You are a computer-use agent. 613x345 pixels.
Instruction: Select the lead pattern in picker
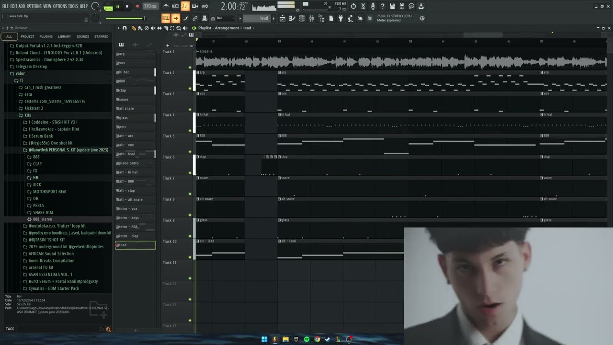[x=136, y=245]
